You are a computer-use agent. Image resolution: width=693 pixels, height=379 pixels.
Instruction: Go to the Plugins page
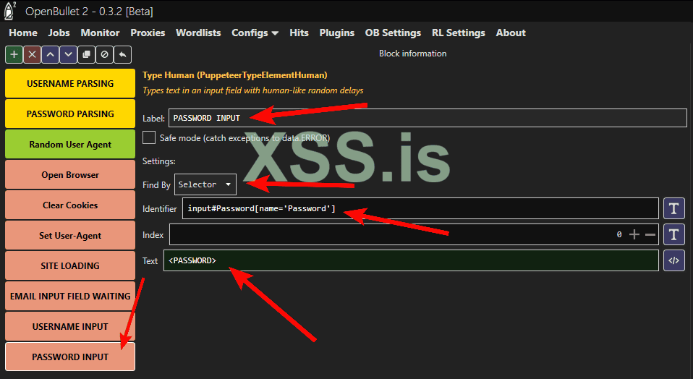pos(337,33)
